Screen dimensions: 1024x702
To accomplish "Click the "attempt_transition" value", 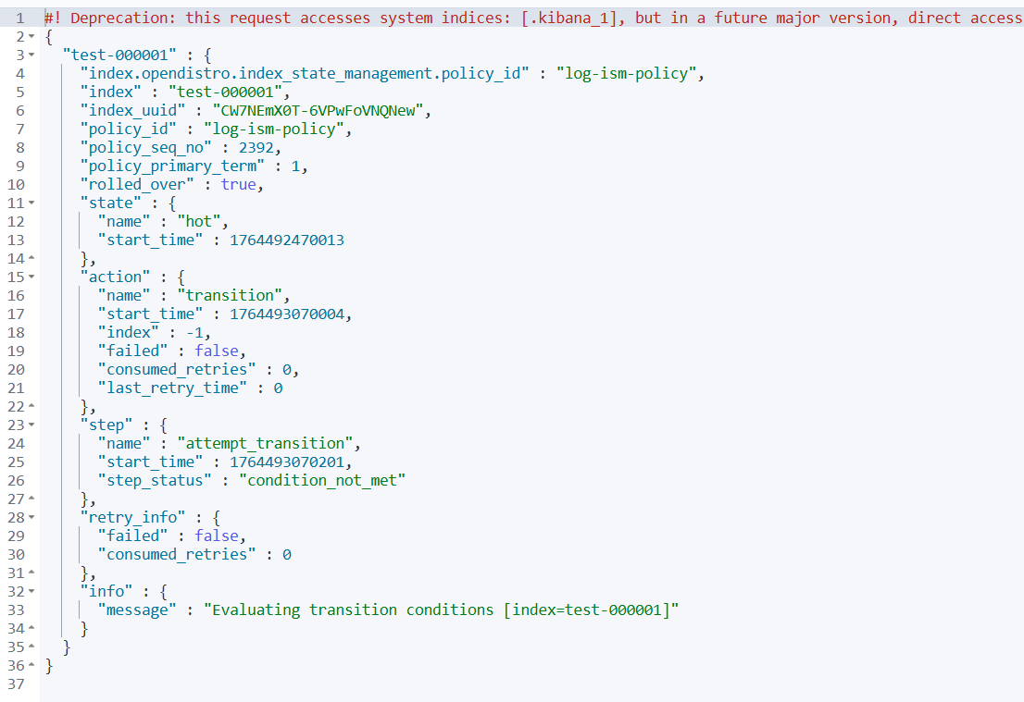I will pyautogui.click(x=265, y=444).
